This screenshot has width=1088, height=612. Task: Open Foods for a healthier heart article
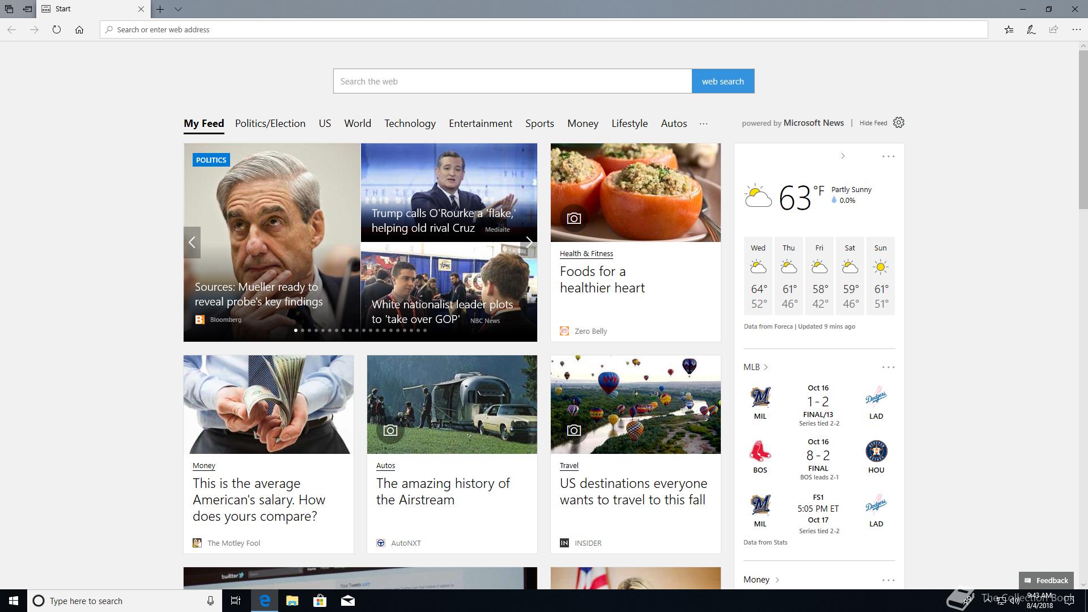click(602, 279)
